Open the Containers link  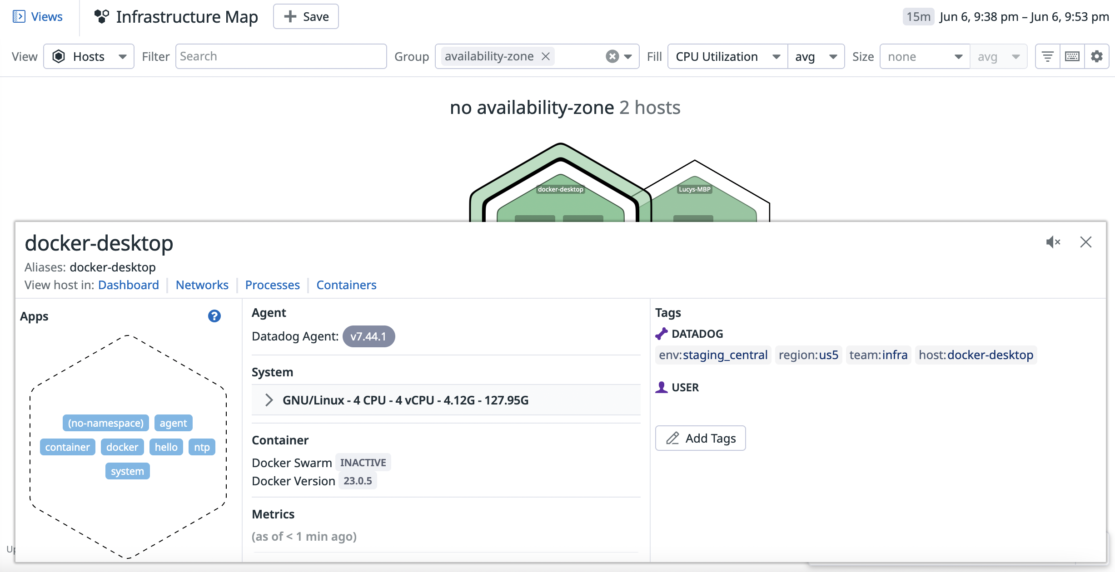(346, 285)
